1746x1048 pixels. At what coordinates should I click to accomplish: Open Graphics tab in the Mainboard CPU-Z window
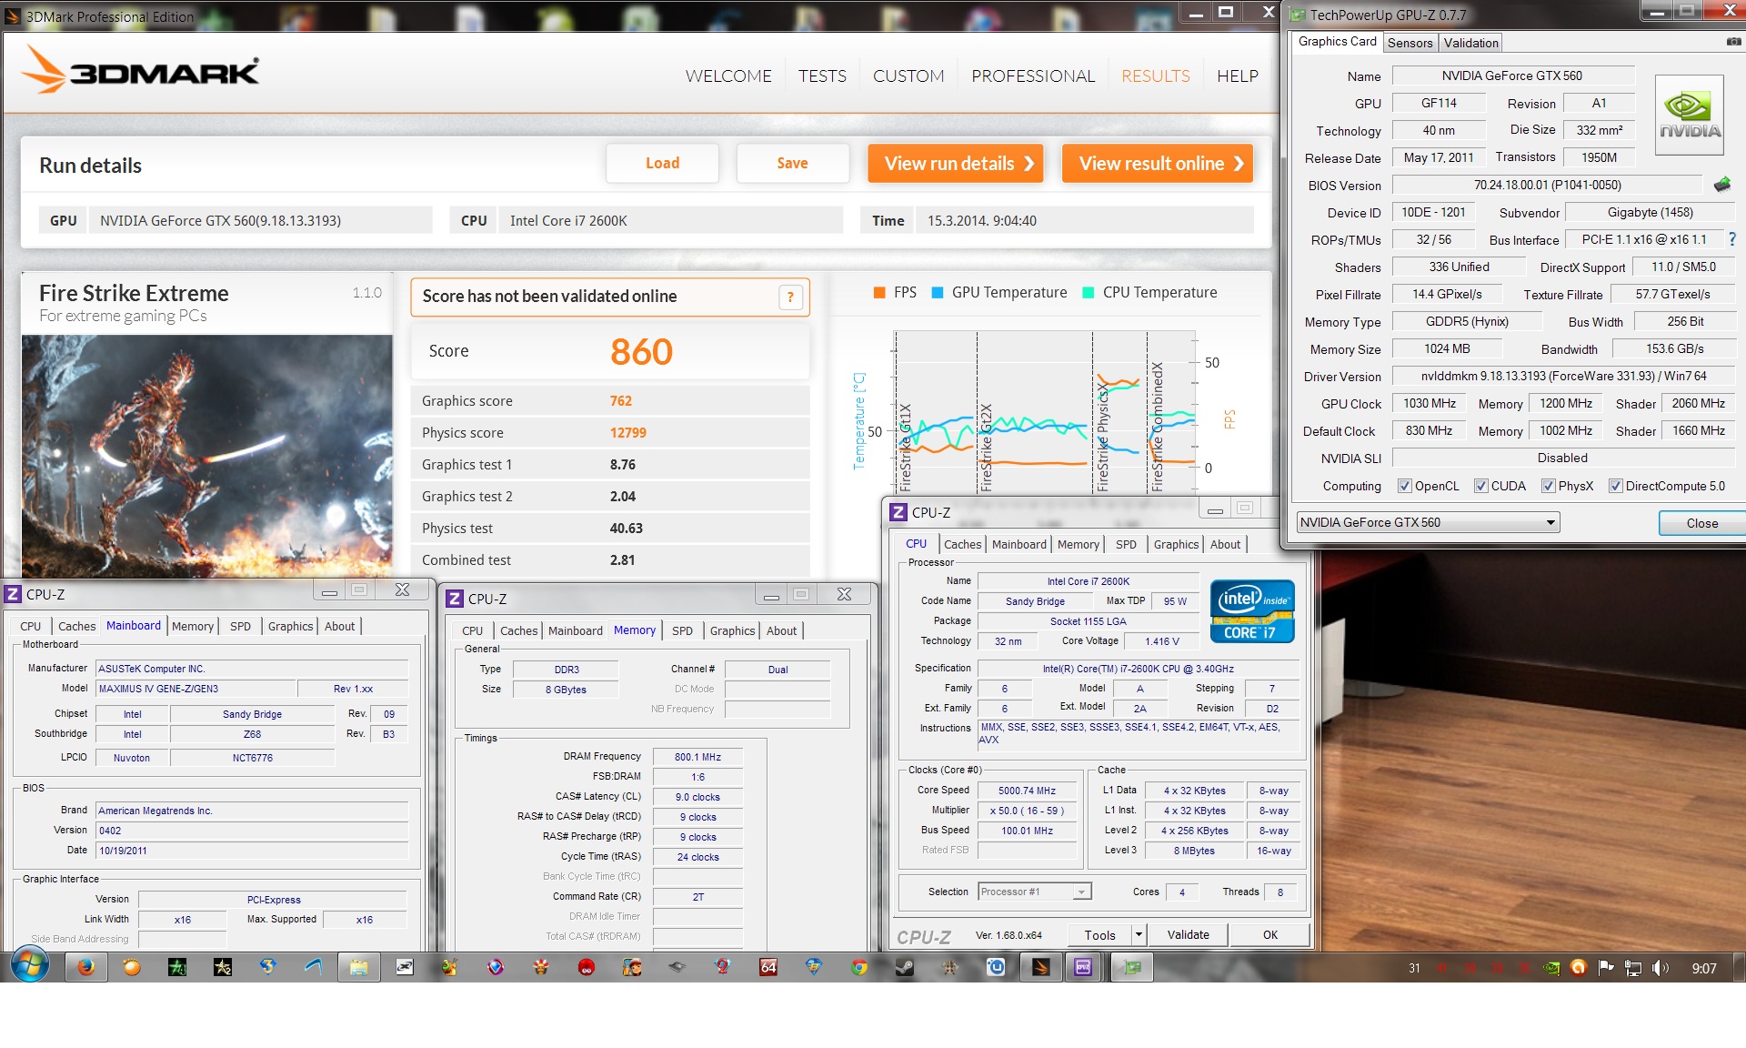[290, 626]
